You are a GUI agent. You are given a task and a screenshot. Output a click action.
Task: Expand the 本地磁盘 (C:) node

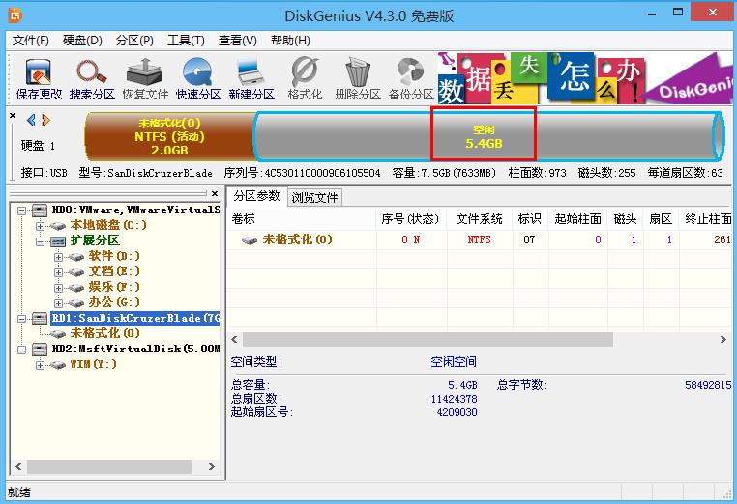coord(40,226)
